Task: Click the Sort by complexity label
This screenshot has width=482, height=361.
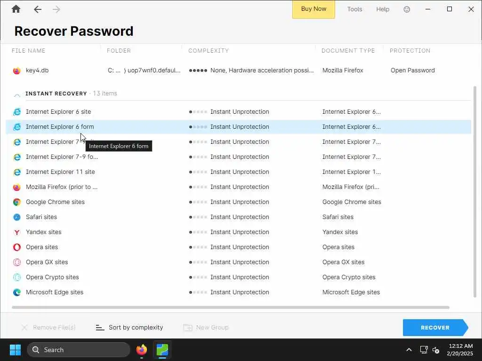Action: [136, 328]
